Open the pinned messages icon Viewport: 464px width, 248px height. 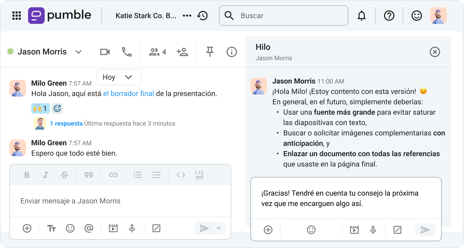[x=210, y=52]
